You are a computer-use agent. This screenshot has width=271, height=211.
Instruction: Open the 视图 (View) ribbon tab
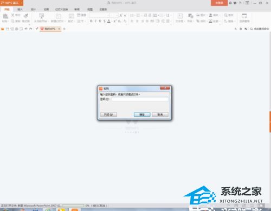90,9
